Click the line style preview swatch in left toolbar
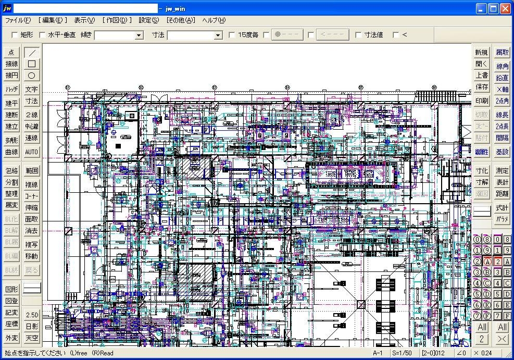 [32, 288]
